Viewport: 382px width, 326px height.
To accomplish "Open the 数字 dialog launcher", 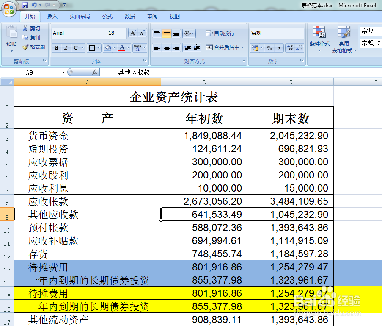I will (302, 60).
